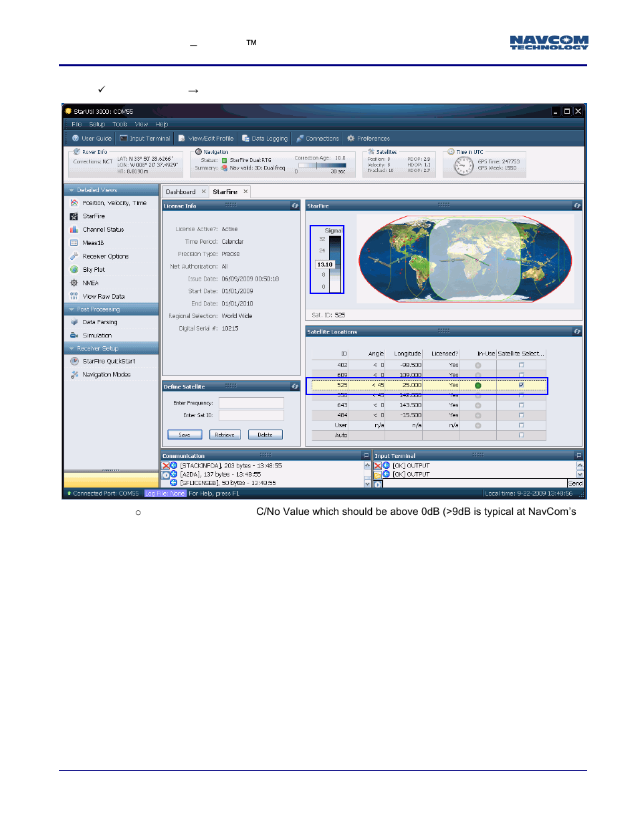Click Communication panel scroll-down arrow
The height and width of the screenshot is (827, 638).
(x=367, y=483)
